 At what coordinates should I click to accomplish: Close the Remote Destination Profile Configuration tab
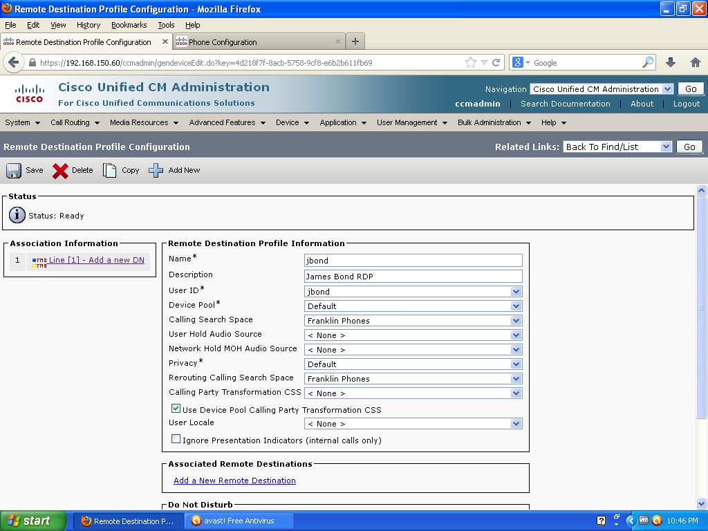[165, 41]
